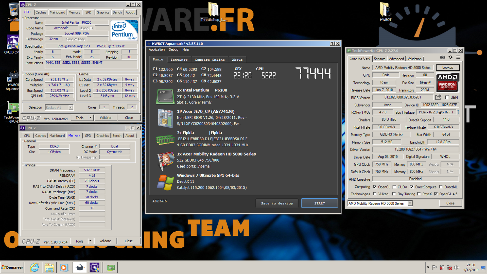The width and height of the screenshot is (487, 274).
Task: Click the Bus Interface question mark icon
Action: click(458, 112)
